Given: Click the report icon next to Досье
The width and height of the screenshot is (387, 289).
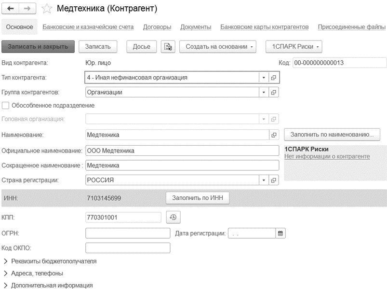Looking at the screenshot, I should [x=168, y=47].
